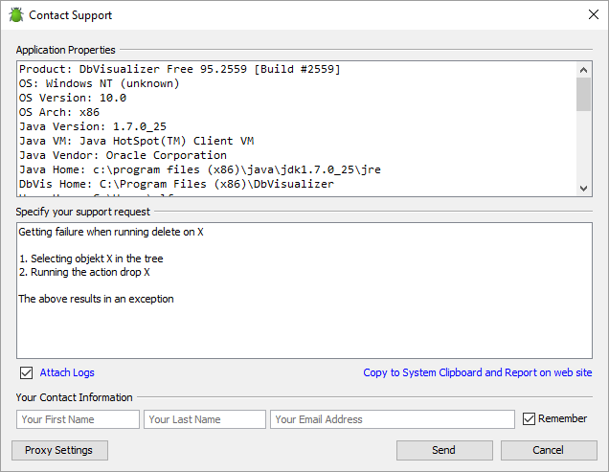Click the DbVisualizer icon in the title bar
The image size is (609, 472).
click(16, 15)
